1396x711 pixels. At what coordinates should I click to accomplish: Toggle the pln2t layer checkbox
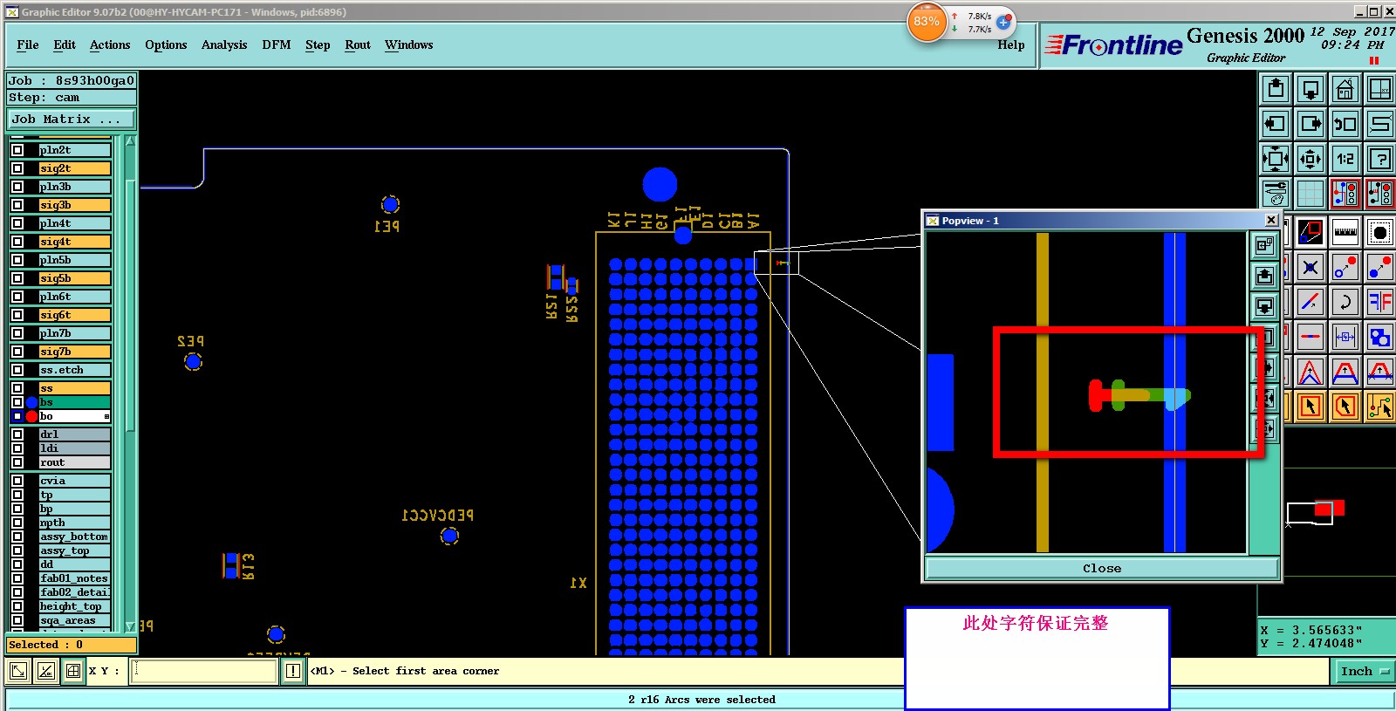[17, 150]
